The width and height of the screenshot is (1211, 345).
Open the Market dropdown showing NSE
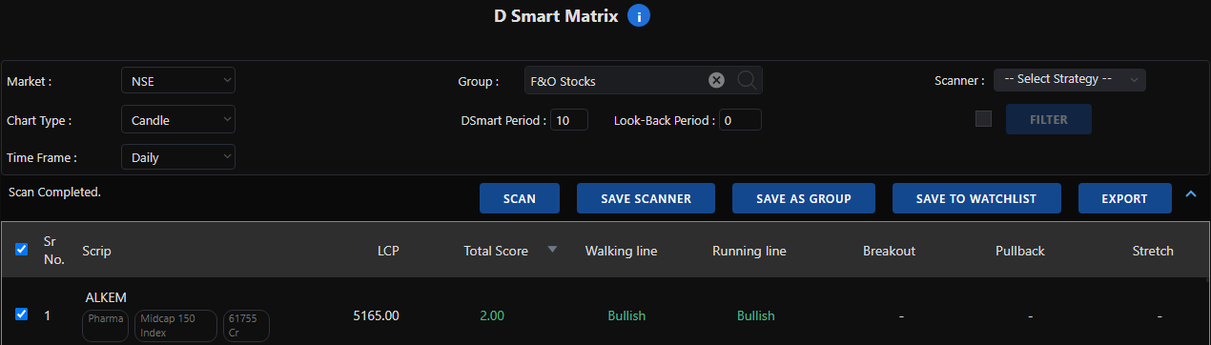pyautogui.click(x=177, y=81)
